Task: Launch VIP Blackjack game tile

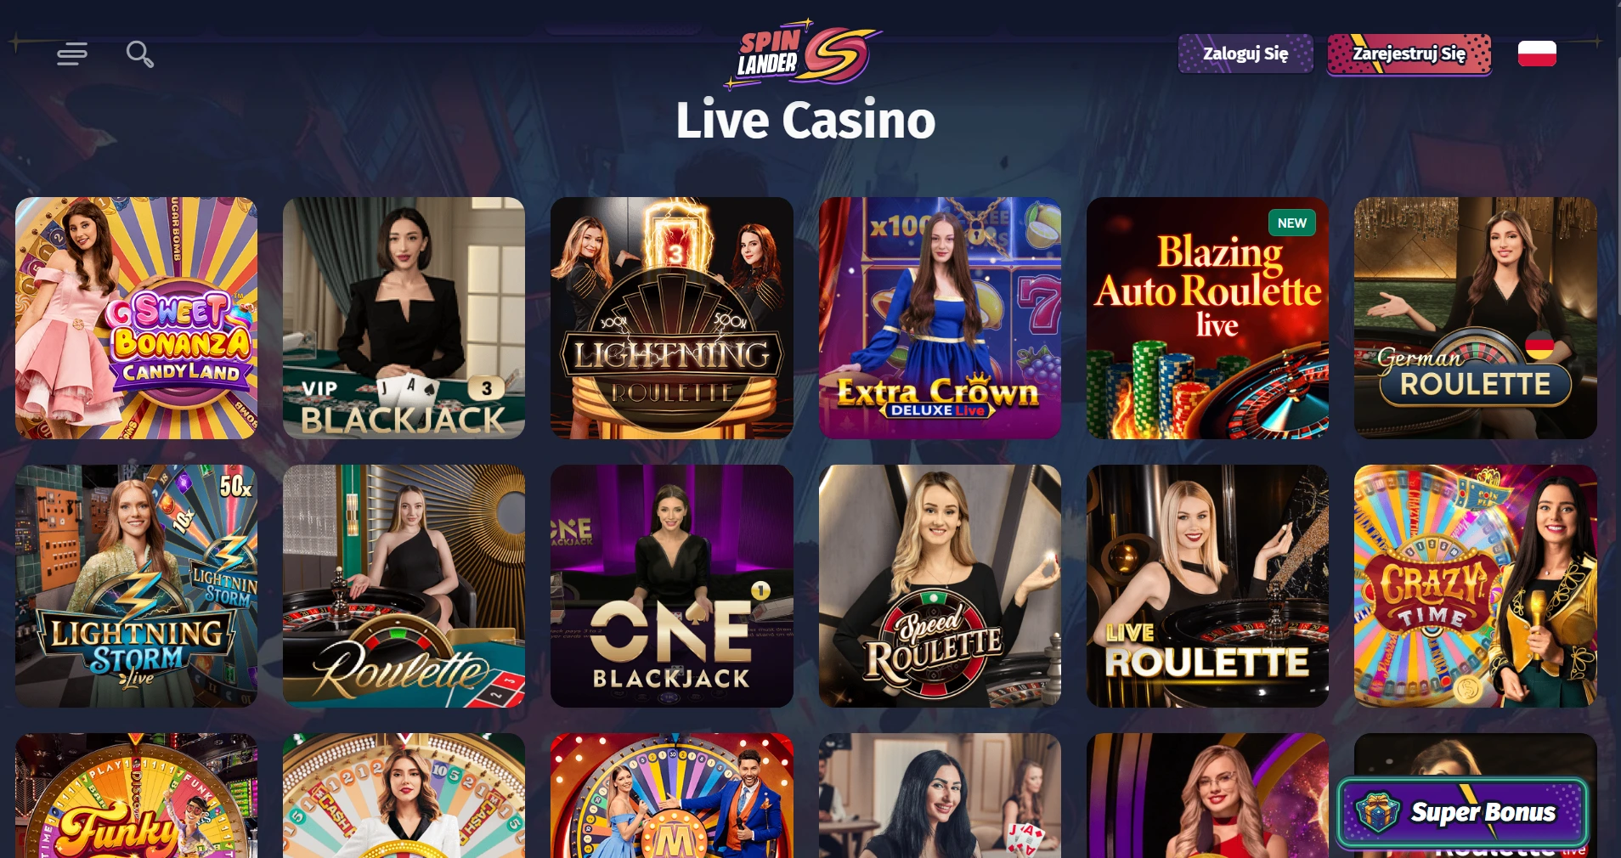Action: pyautogui.click(x=404, y=319)
